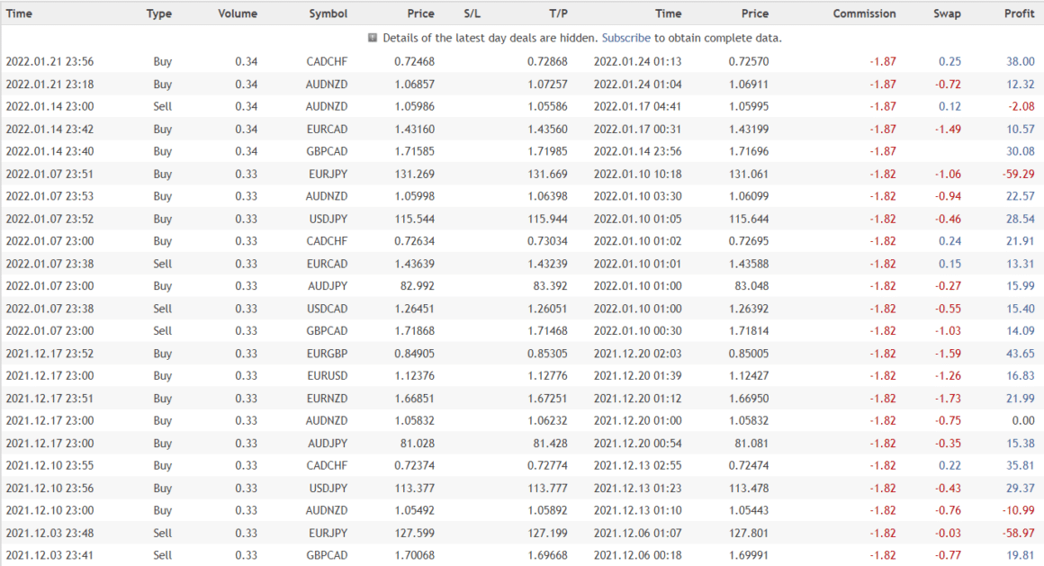Click the S/L column header
Viewport: 1044px width, 566px height.
tap(472, 13)
